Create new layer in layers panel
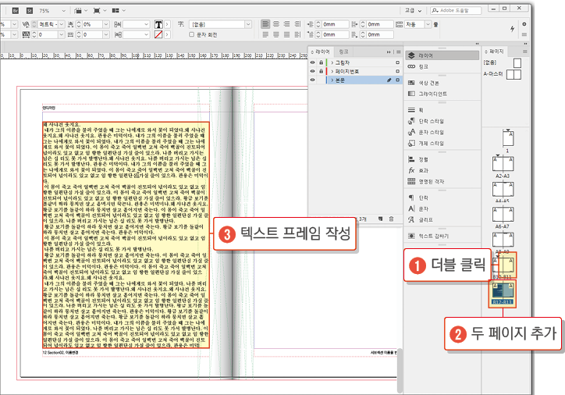 tap(381, 219)
